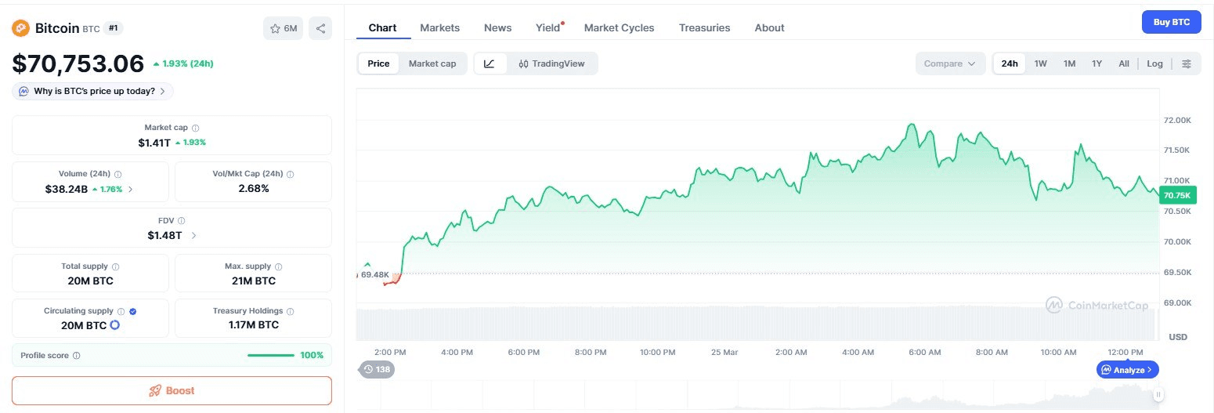This screenshot has height=413, width=1214.
Task: Open chart settings sliders icon
Action: pos(1187,63)
